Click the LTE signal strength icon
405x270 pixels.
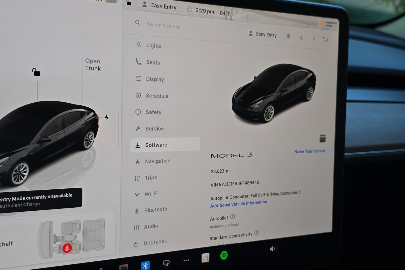325,39
